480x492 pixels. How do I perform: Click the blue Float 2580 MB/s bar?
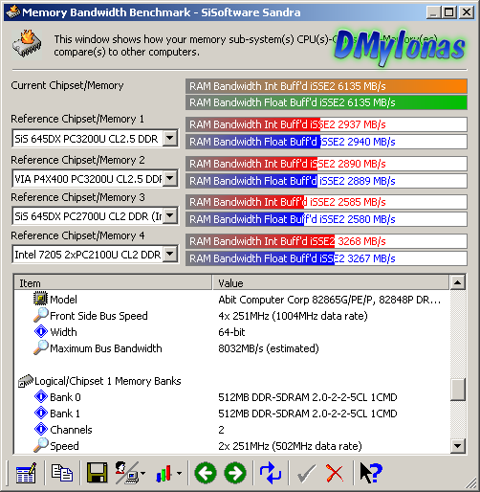pyautogui.click(x=326, y=219)
